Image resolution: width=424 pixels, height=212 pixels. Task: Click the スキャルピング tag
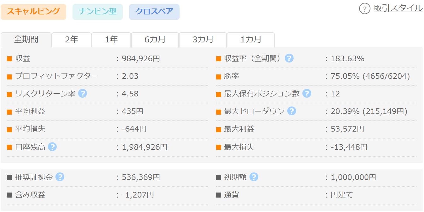pyautogui.click(x=33, y=12)
